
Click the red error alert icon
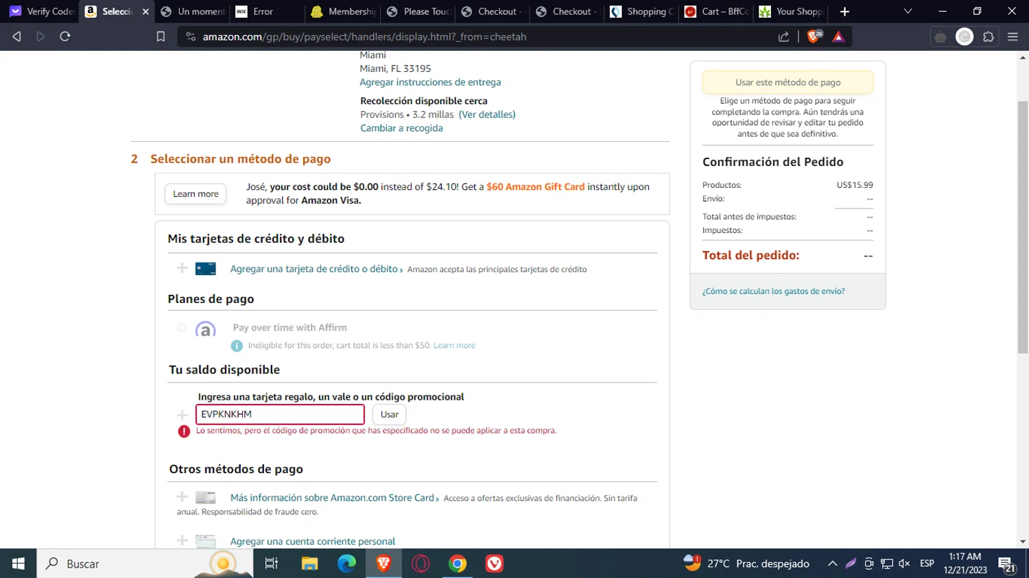tap(184, 431)
